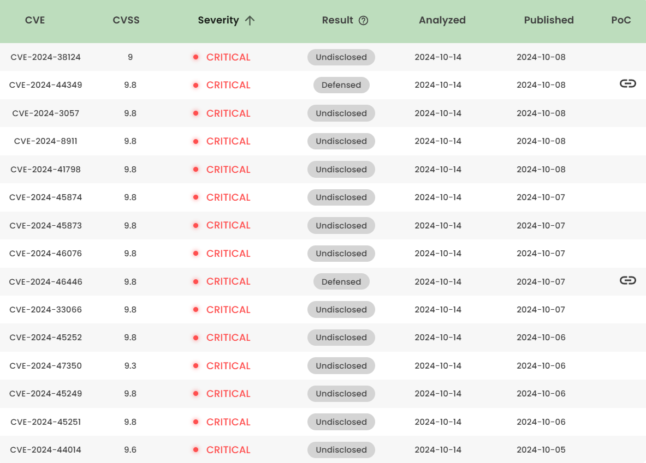Select CVE-2024-33066 in the list
Viewport: 646px width, 463px height.
46,310
